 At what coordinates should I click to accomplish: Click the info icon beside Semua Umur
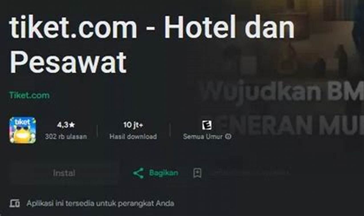point(228,137)
